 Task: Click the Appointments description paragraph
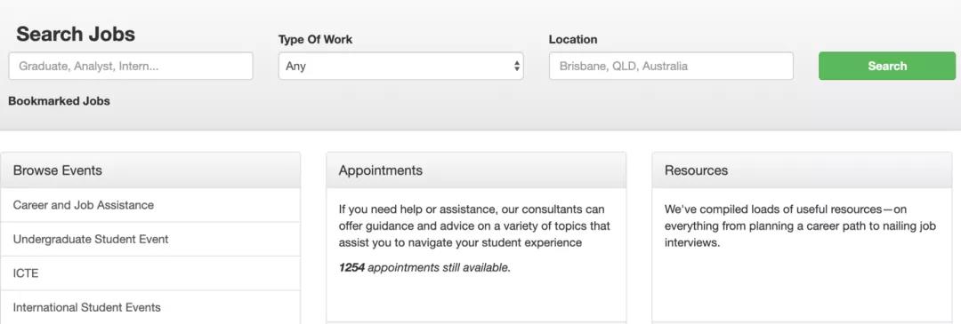(474, 226)
